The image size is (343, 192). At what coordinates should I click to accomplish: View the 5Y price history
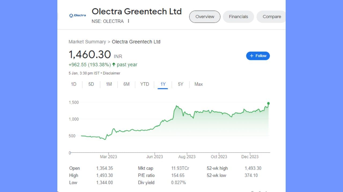point(181,84)
